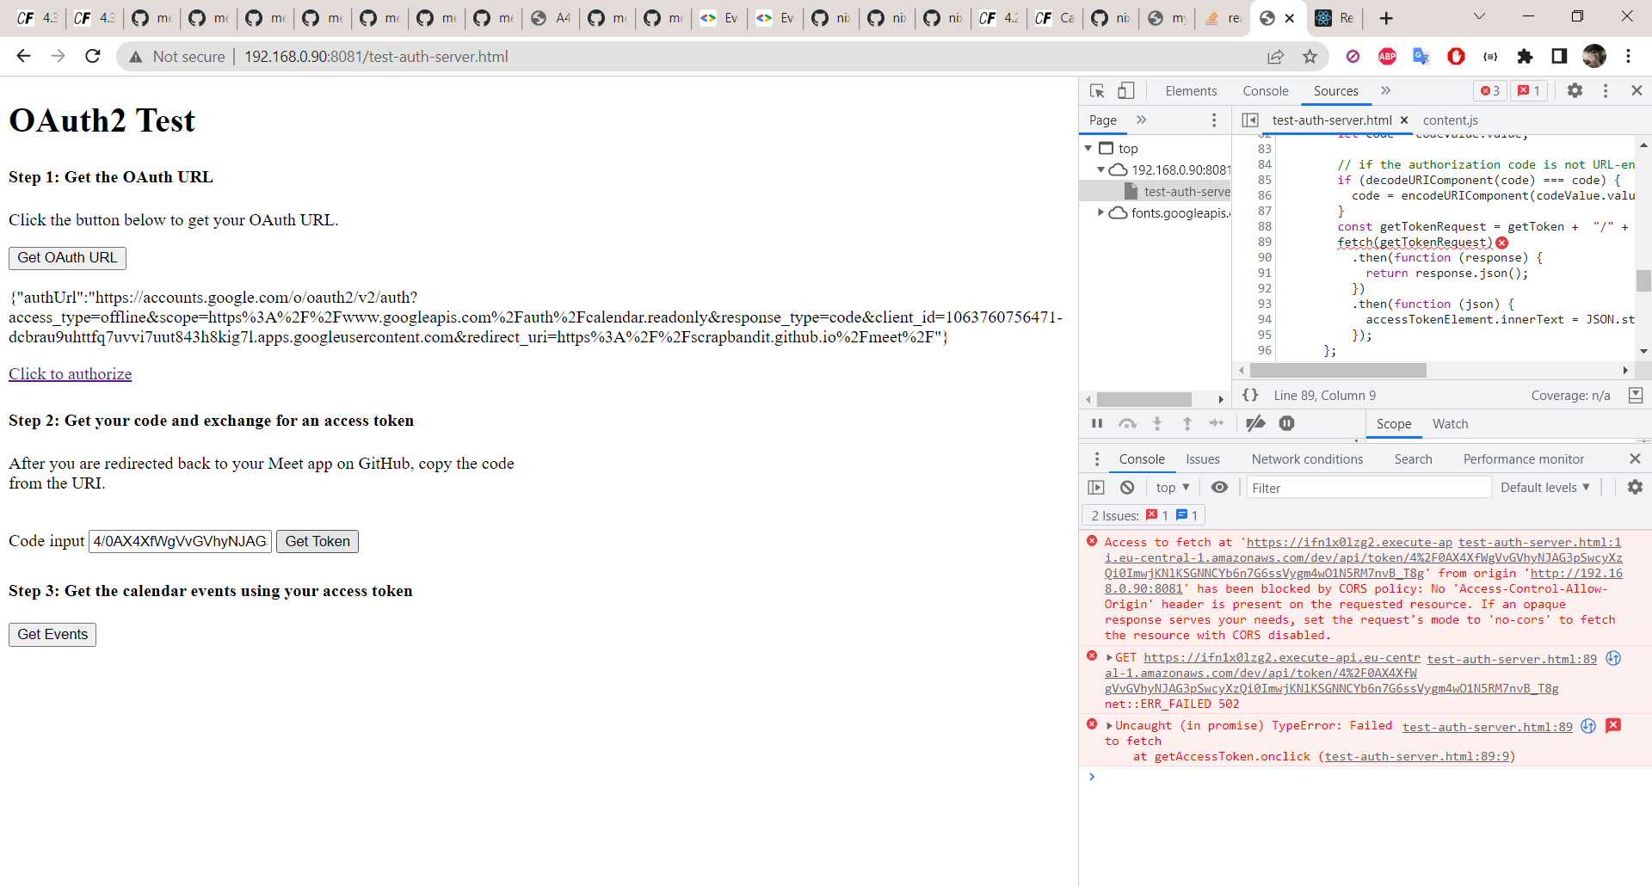Click the browser forward arrow
Viewport: 1652px width, 886px height.
point(58,56)
